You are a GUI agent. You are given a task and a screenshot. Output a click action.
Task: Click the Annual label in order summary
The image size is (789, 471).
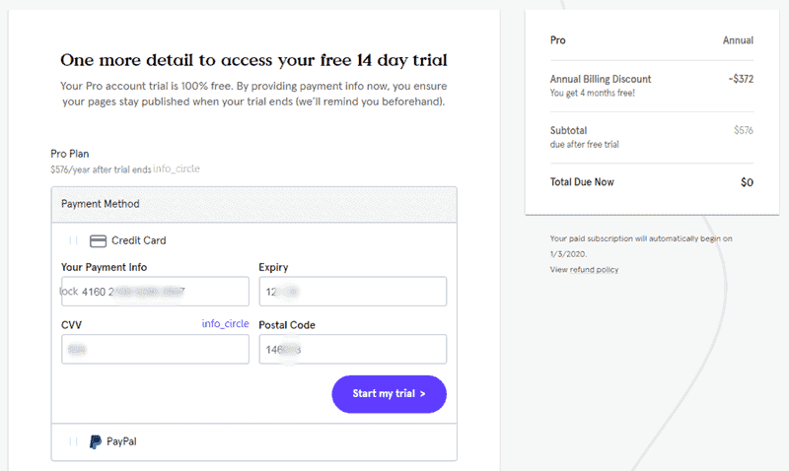coord(738,40)
